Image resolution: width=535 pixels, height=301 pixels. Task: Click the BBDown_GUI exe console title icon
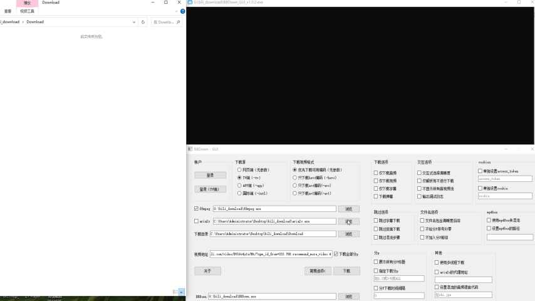coord(190,2)
